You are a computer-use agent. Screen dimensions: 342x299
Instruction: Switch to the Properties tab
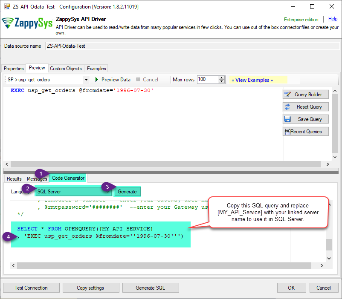(x=14, y=69)
